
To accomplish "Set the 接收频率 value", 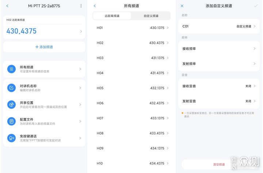I will click(219, 49).
